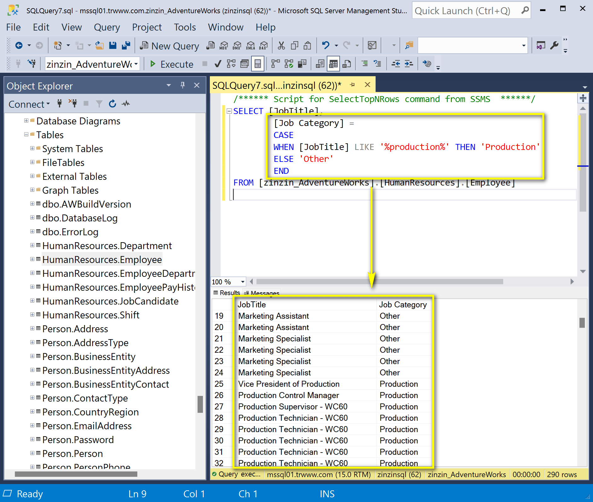
Task: Click the Save file disk icon
Action: (x=112, y=46)
